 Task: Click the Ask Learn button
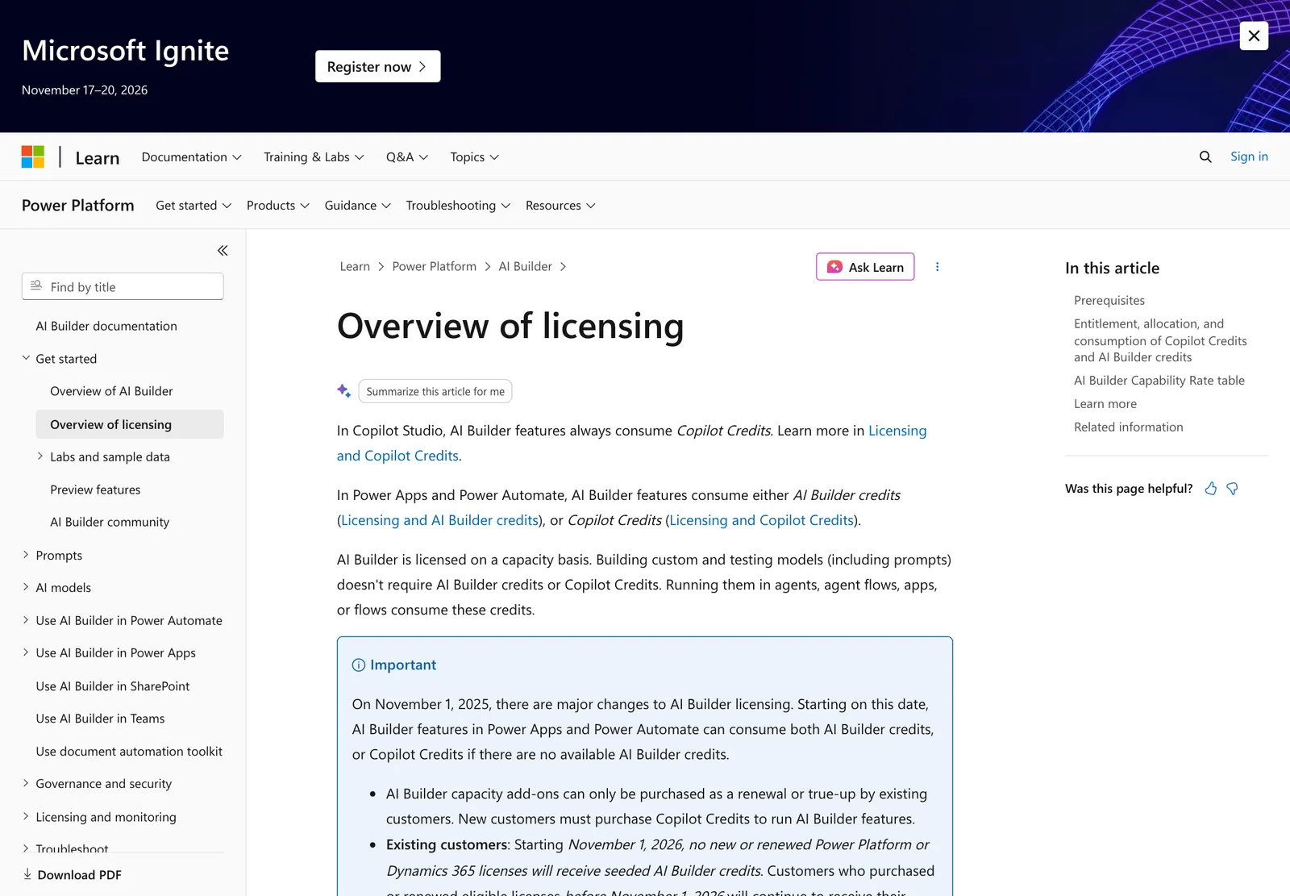(865, 267)
